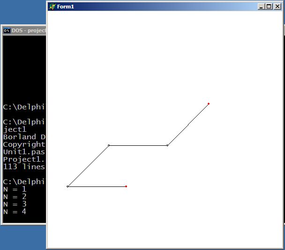This screenshot has width=285, height=250.
Task: Close the Form1 window
Action: pos(277,7)
